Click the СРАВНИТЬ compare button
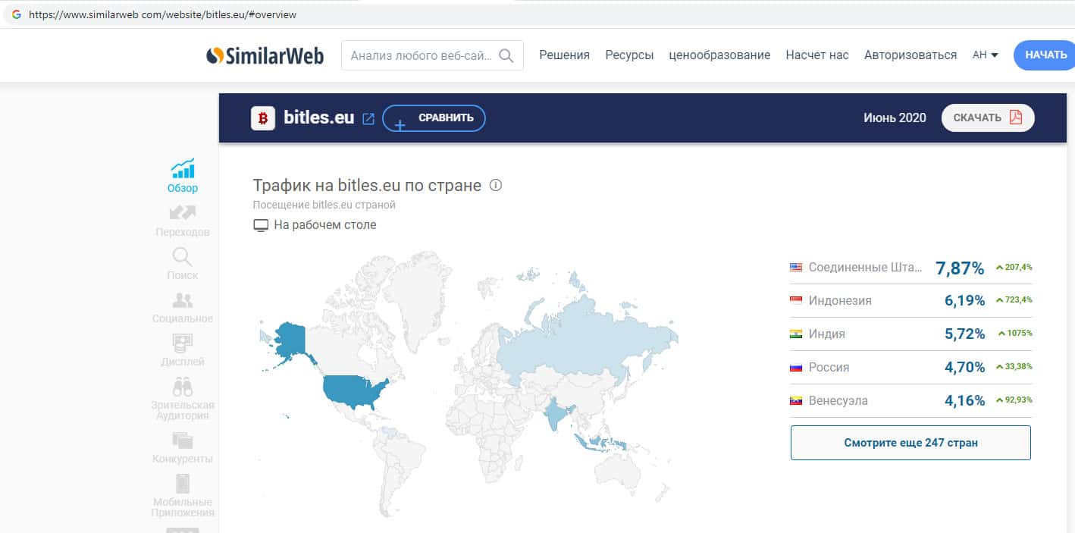Image resolution: width=1075 pixels, height=533 pixels. pyautogui.click(x=434, y=118)
